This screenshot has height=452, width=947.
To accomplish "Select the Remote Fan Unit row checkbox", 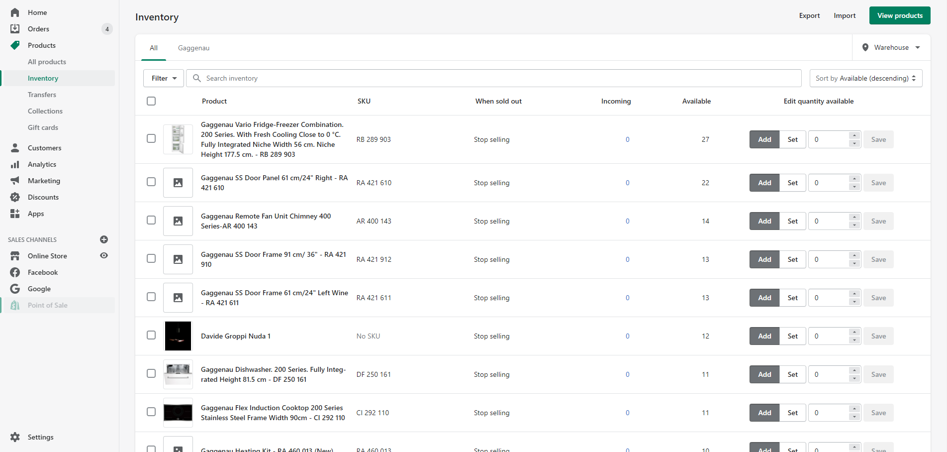I will click(x=151, y=220).
